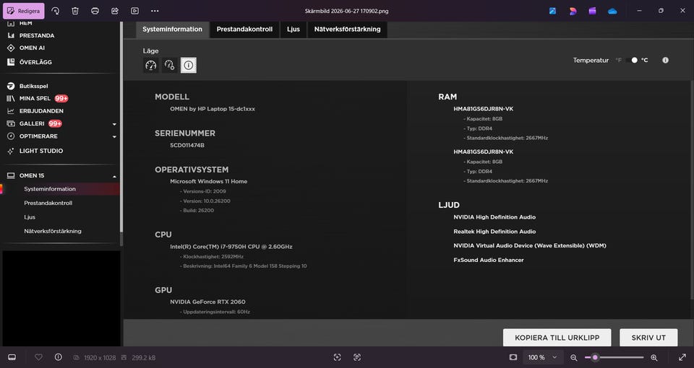Open the OneDrive cloud icon in title bar

[x=612, y=11]
